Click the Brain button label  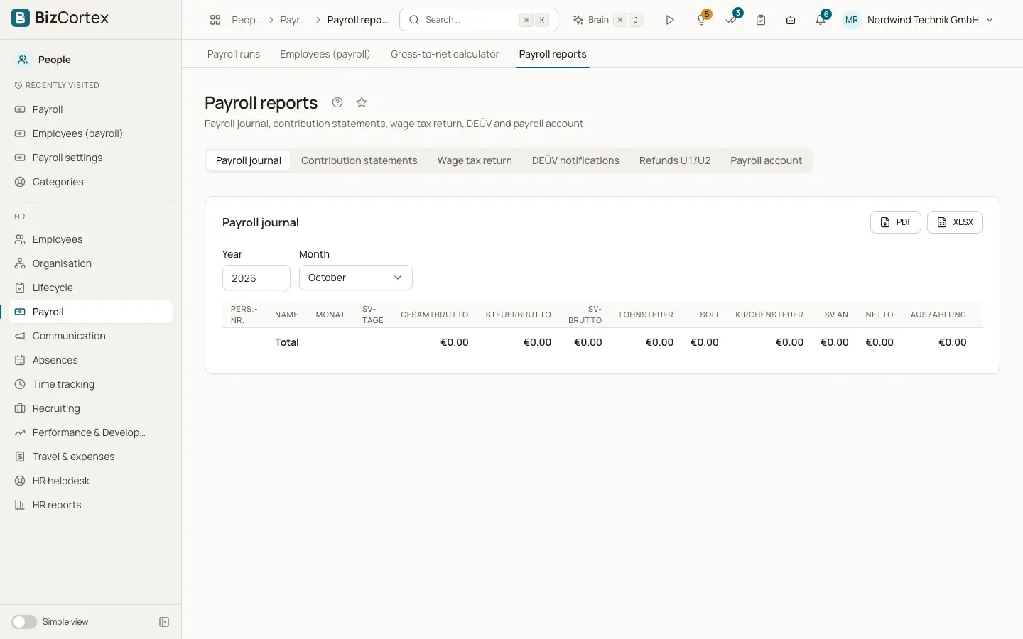(598, 20)
